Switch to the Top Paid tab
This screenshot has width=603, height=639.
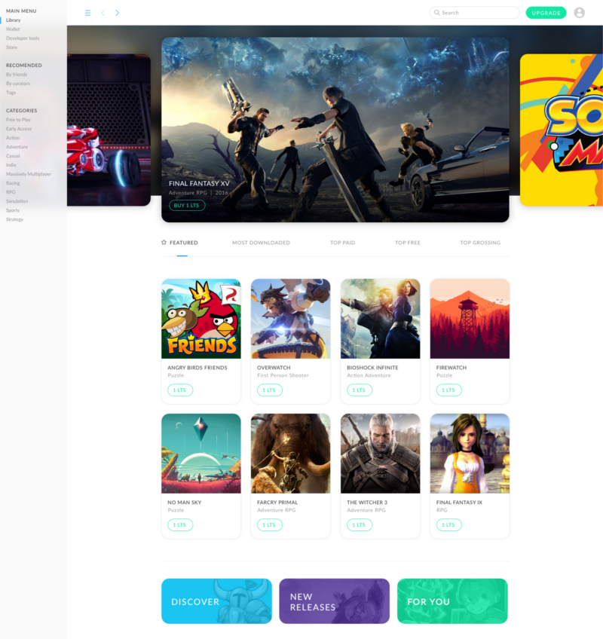[x=342, y=243]
